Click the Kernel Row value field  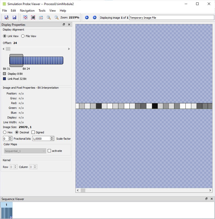click(x=12, y=167)
